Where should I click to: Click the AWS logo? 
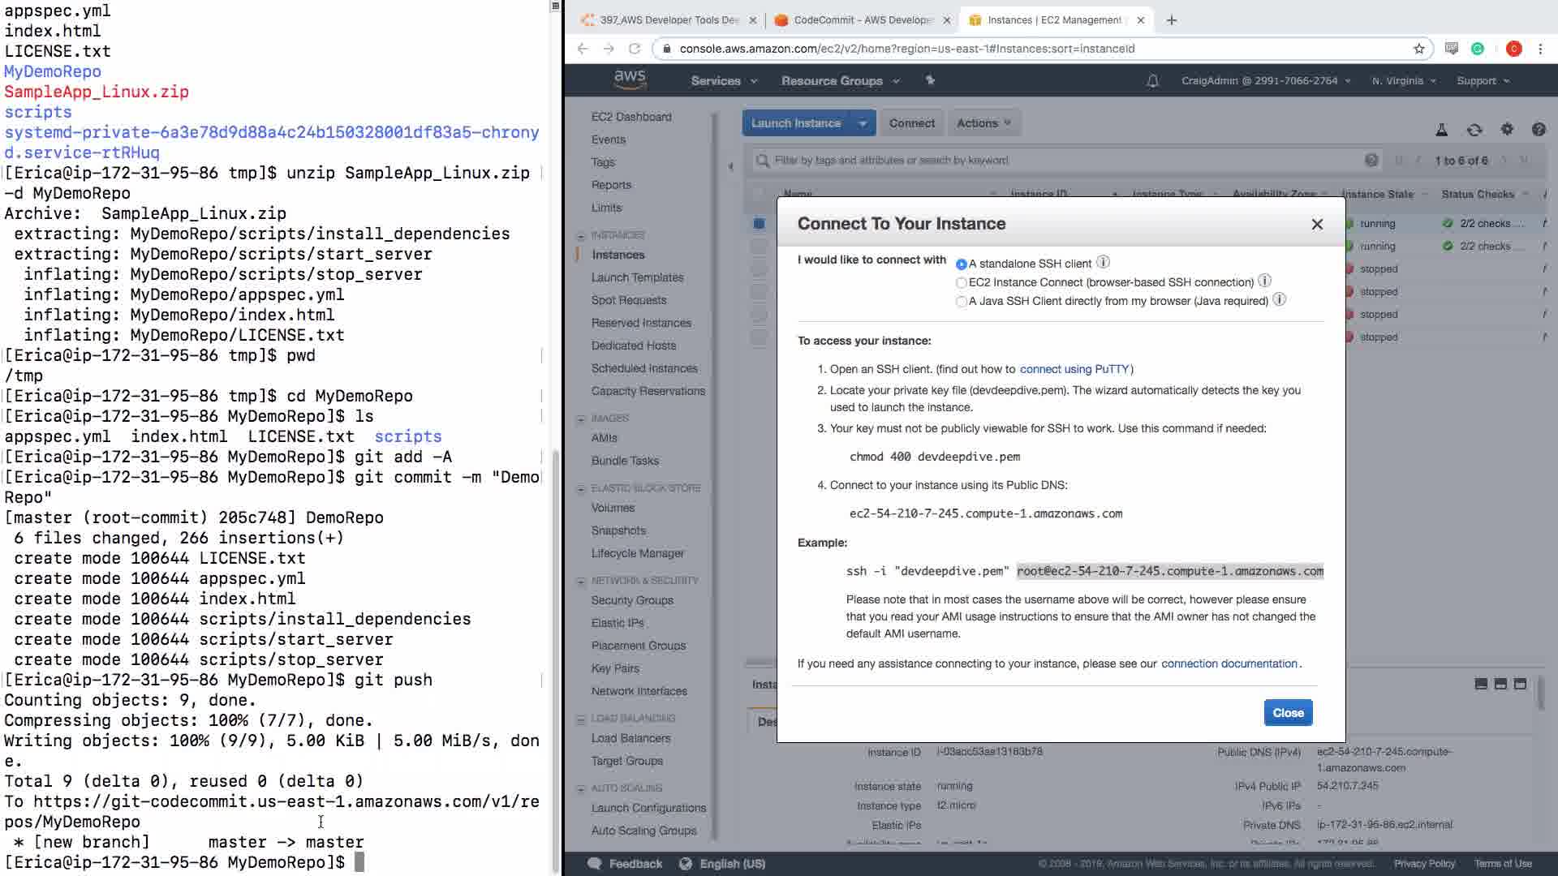(630, 79)
